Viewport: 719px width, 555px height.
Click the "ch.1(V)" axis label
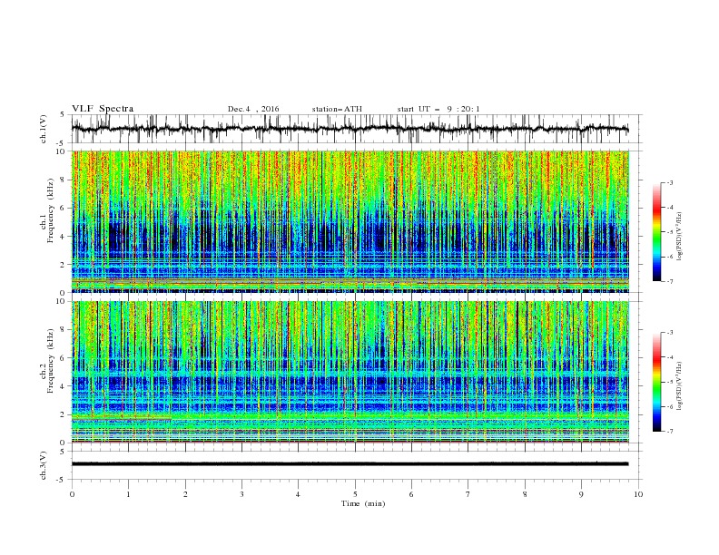pos(44,129)
